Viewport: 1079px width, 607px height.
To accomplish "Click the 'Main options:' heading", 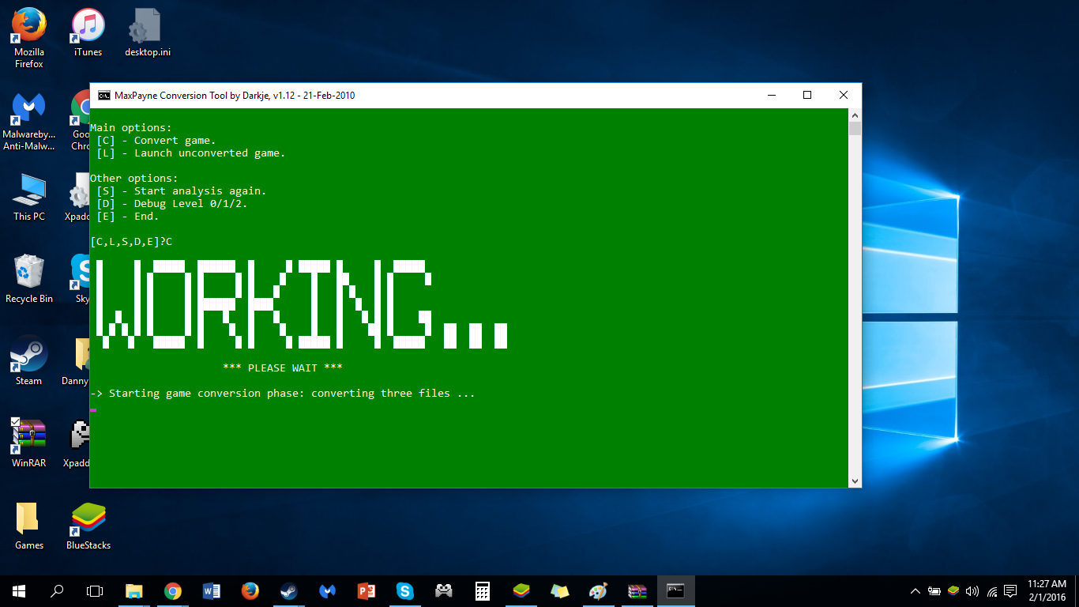I will click(131, 128).
